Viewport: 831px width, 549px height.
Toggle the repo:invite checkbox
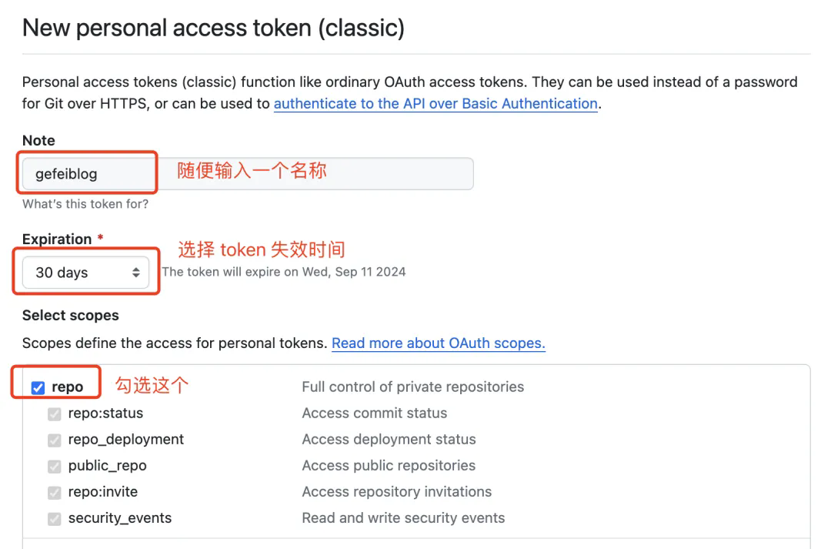pos(54,492)
